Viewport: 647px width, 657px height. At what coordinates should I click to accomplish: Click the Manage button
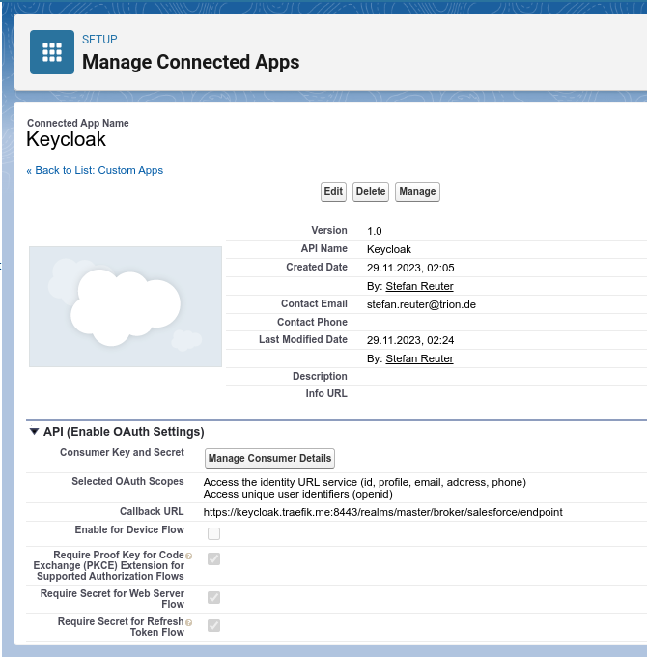click(x=417, y=191)
